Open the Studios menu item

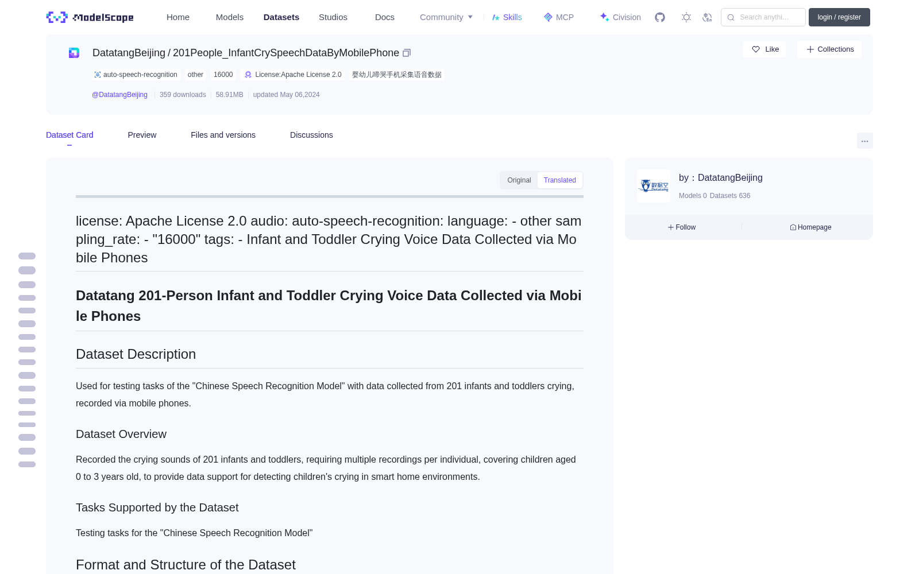[x=333, y=17]
